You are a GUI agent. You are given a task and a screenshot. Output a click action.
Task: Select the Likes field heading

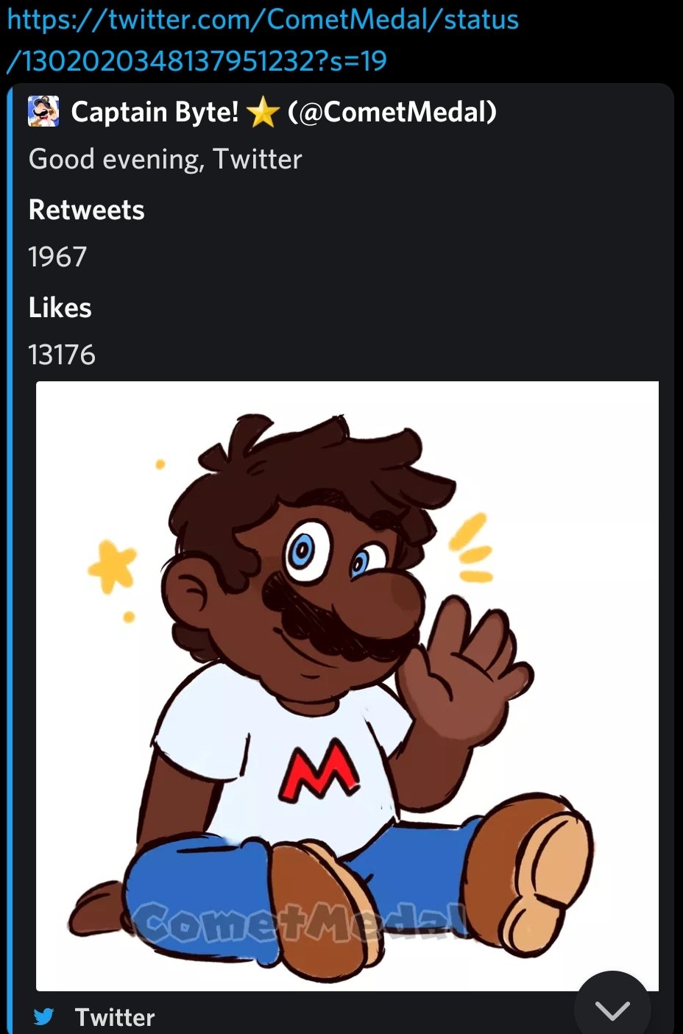[x=60, y=308]
